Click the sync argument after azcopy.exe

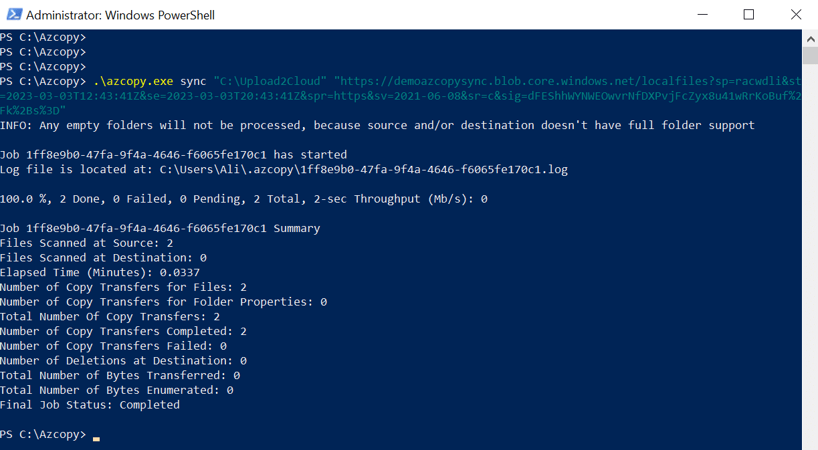[192, 80]
